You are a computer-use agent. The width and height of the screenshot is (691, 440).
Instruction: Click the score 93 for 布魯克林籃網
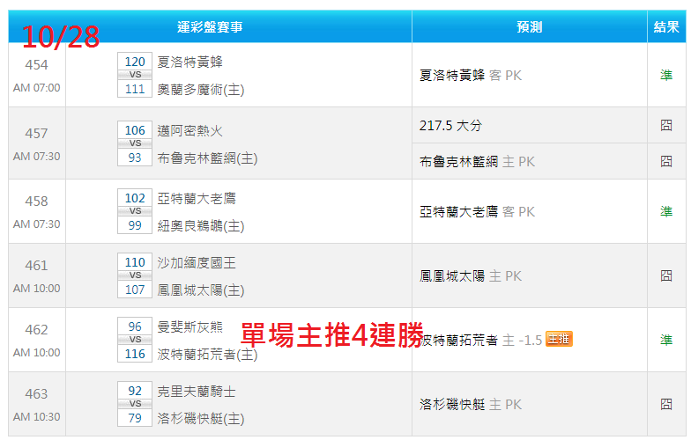tap(135, 158)
